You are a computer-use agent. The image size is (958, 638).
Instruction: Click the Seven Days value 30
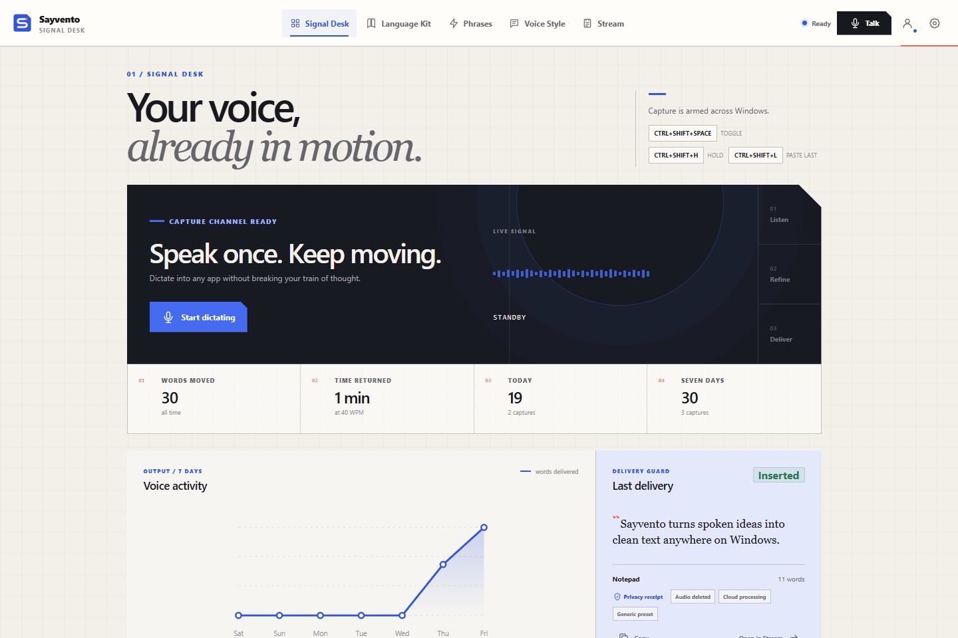[690, 398]
